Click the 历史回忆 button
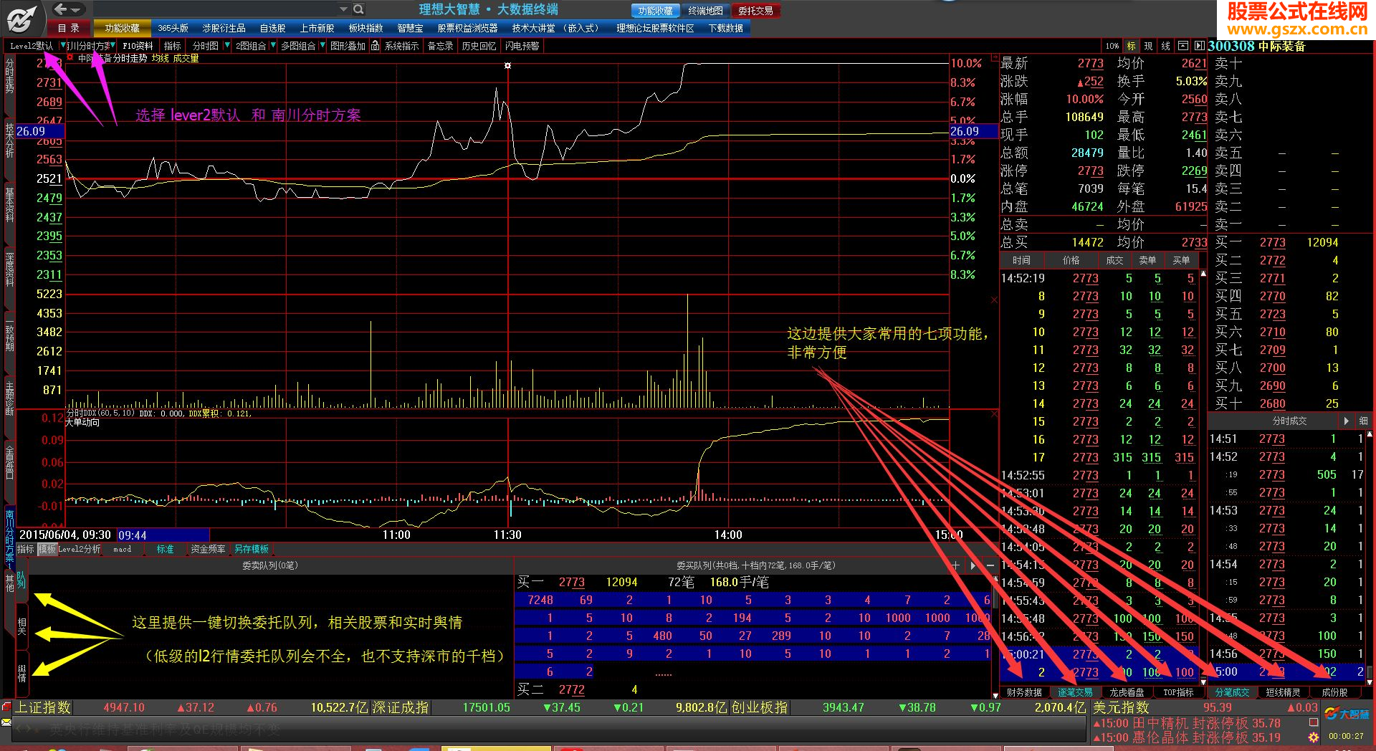The height and width of the screenshot is (751, 1376). pyautogui.click(x=479, y=46)
